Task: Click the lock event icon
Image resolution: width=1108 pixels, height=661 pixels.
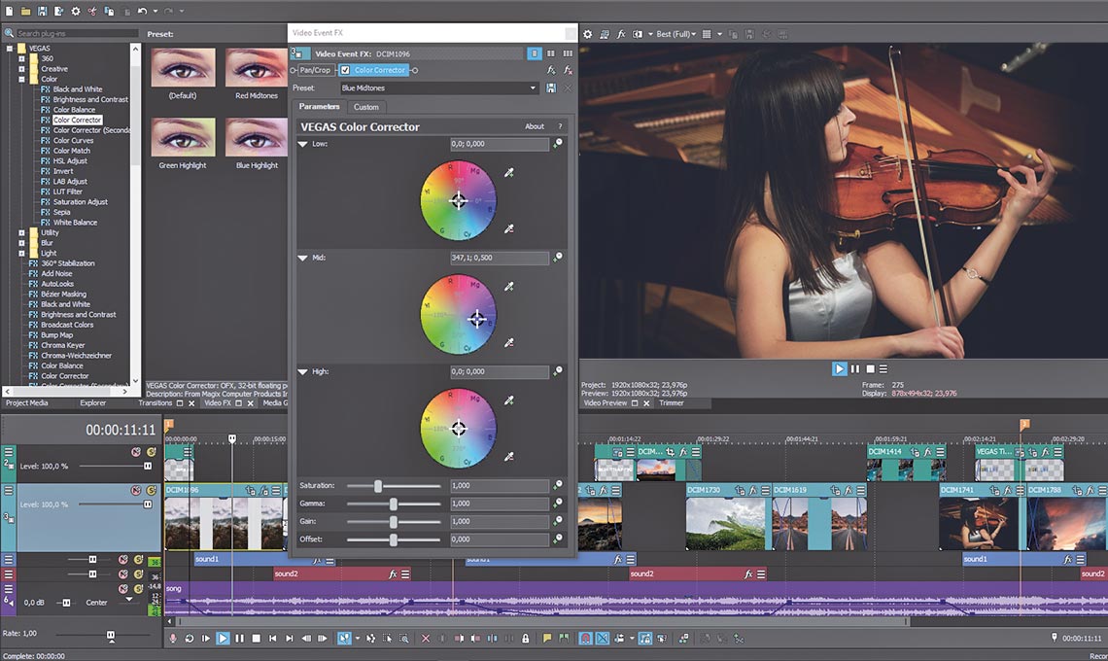Action: pyautogui.click(x=525, y=639)
